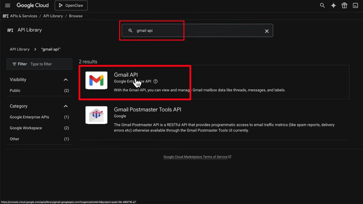363x204 pixels.
Task: Click the top bar search magnifier icon
Action: (322, 5)
